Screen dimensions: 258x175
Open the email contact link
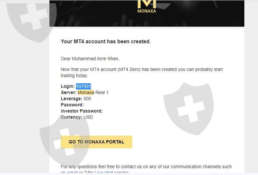click(72, 172)
